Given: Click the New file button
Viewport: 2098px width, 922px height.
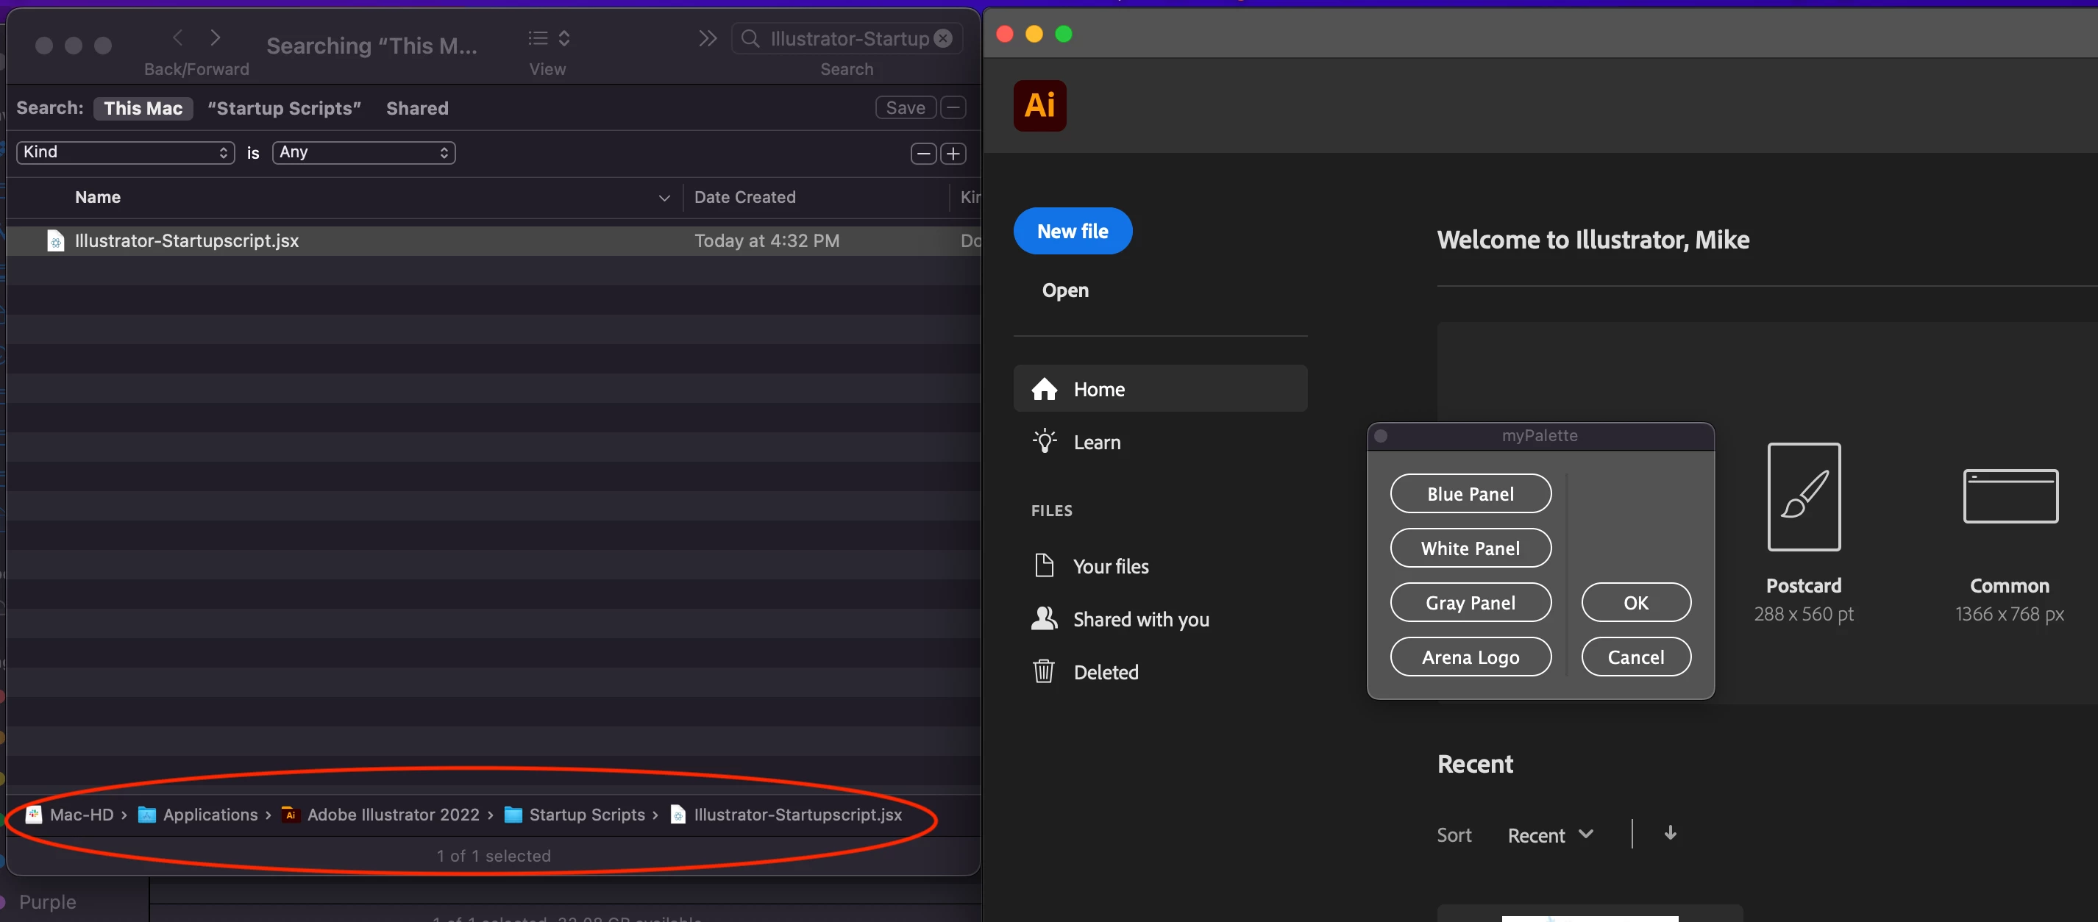Looking at the screenshot, I should [1072, 231].
